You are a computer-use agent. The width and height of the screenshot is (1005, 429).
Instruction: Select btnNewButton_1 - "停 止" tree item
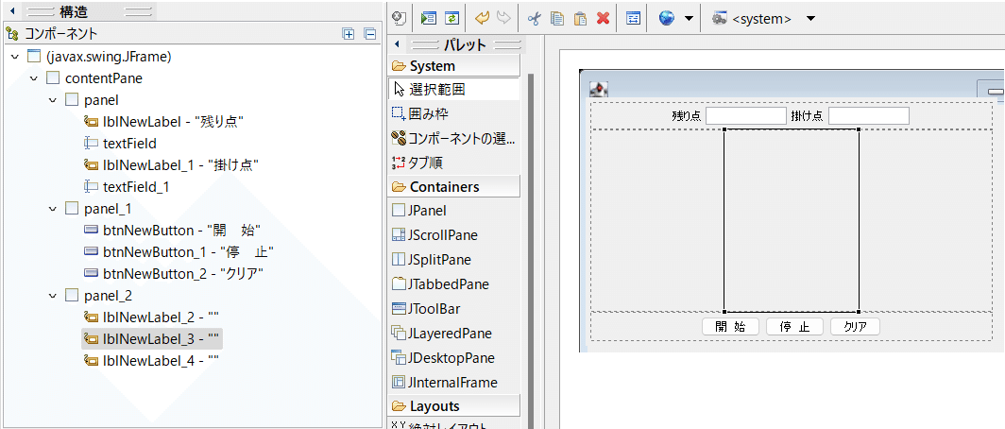179,252
